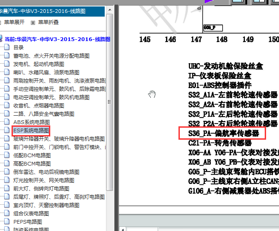
Task: Click the E01-ABS控制器插件 legend text
Action: 220,85
